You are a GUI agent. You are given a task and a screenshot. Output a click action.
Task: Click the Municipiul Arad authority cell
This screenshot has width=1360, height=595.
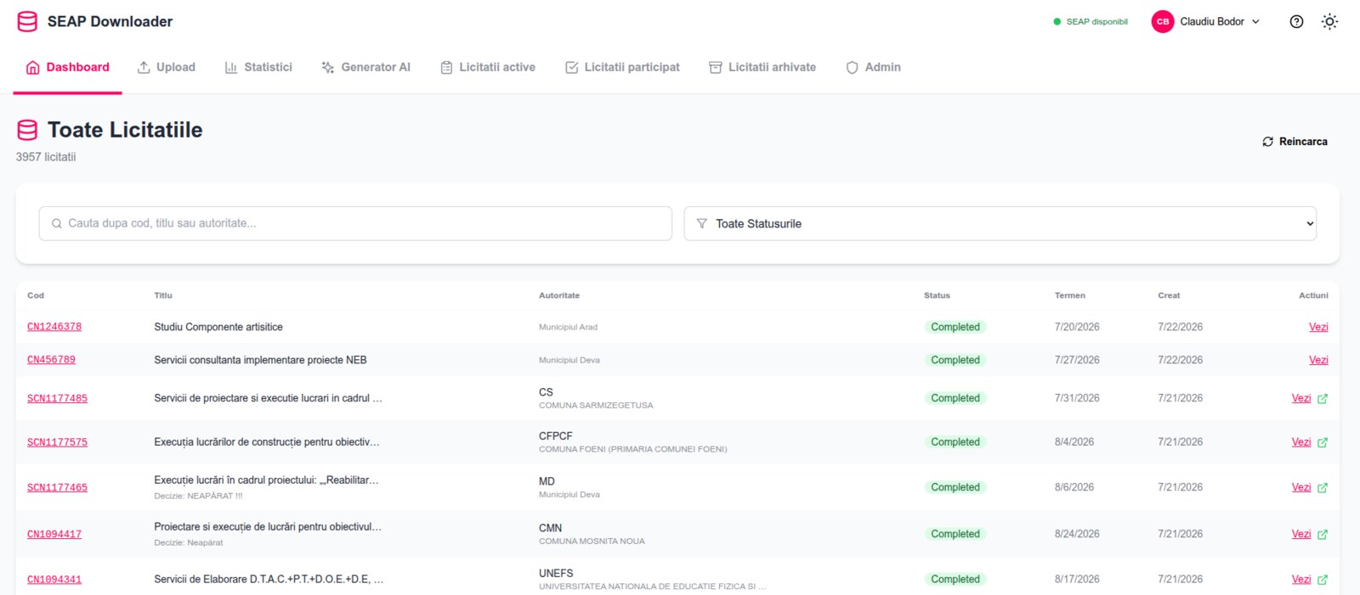point(568,327)
